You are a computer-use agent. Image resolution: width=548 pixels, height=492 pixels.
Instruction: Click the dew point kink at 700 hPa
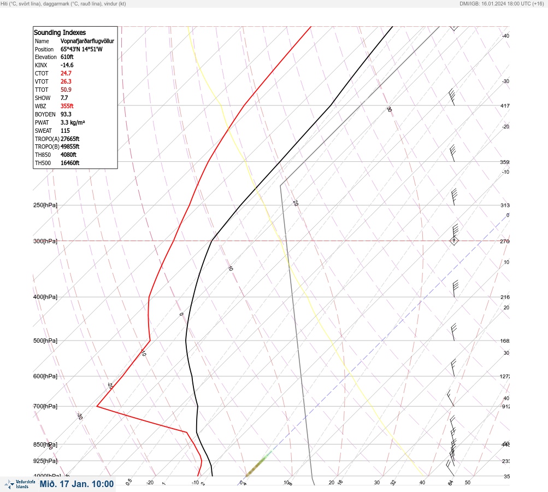coord(97,406)
